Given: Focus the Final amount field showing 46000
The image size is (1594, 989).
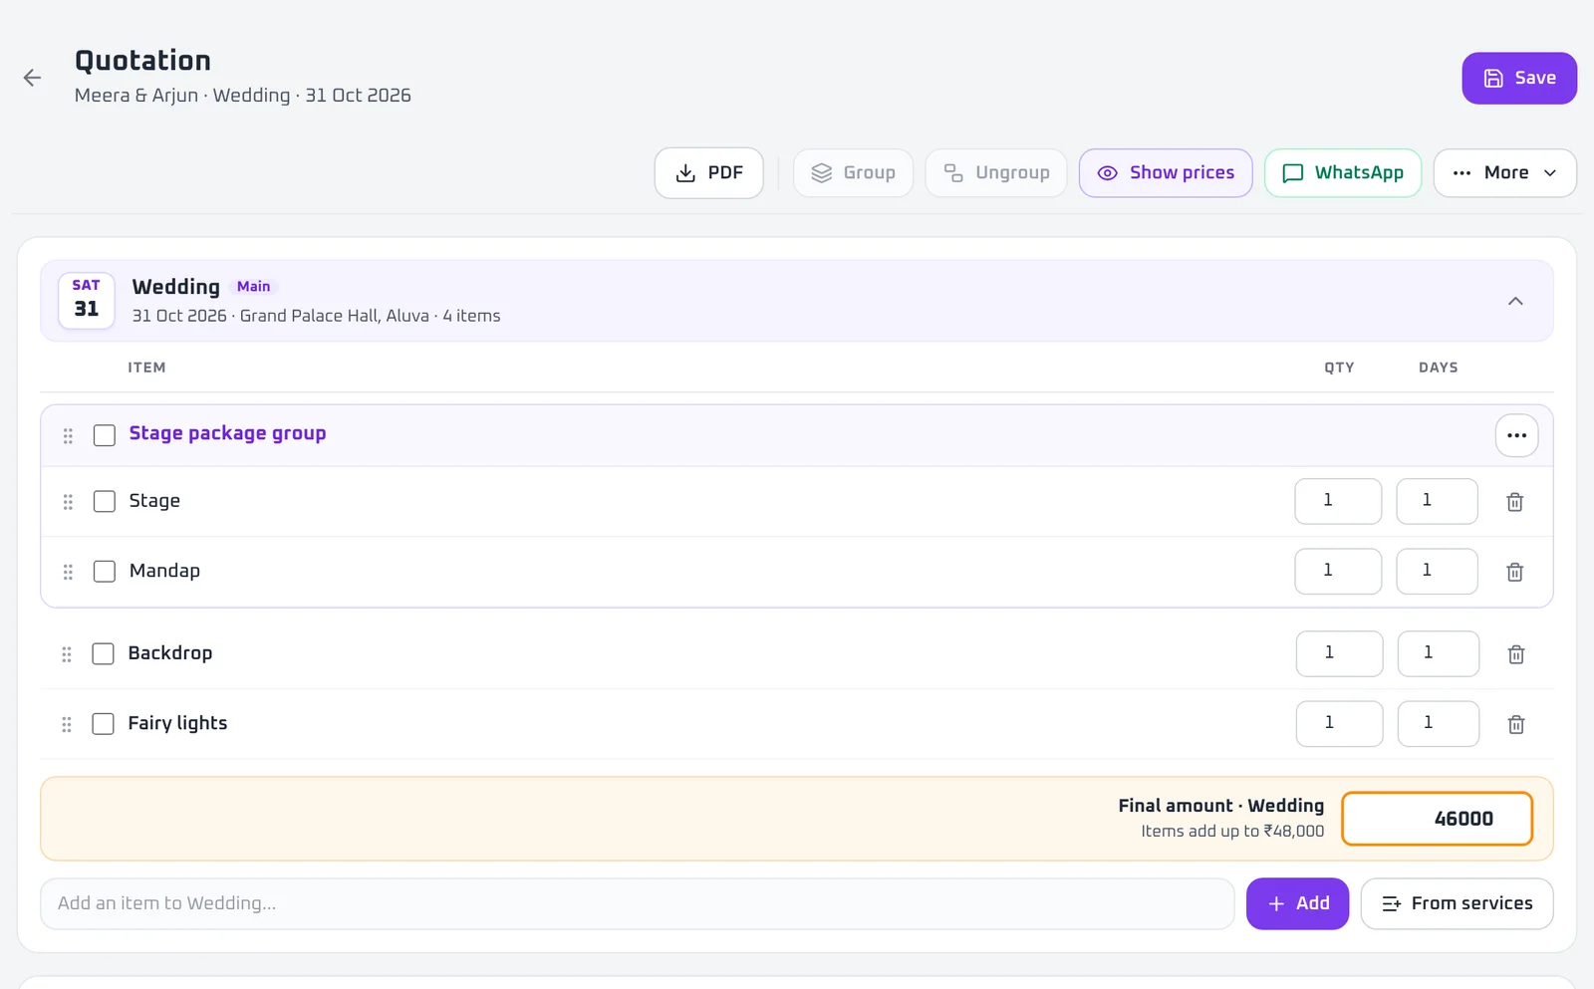Looking at the screenshot, I should 1437,819.
